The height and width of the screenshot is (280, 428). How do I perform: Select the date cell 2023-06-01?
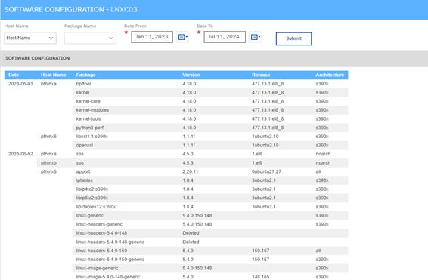click(20, 84)
